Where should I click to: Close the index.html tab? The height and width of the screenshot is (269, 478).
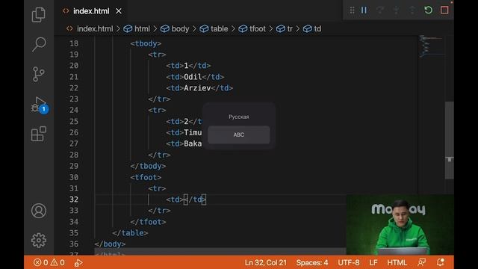tap(119, 11)
